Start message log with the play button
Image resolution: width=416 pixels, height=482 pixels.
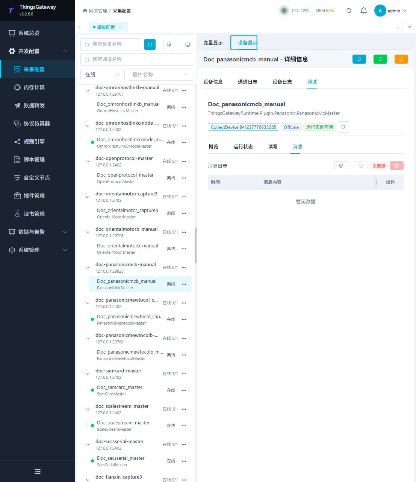(x=341, y=166)
